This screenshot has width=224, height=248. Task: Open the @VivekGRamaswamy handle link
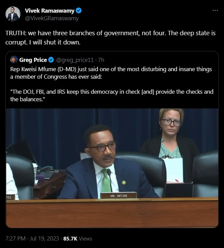click(x=52, y=18)
